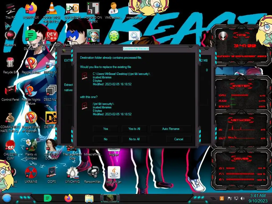Select No to All button
Viewport: 272px width, 204px height.
click(134, 139)
